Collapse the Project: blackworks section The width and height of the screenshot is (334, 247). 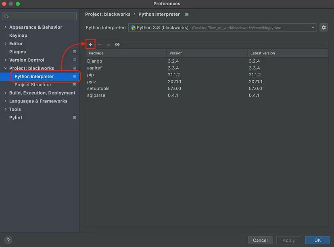[6, 68]
